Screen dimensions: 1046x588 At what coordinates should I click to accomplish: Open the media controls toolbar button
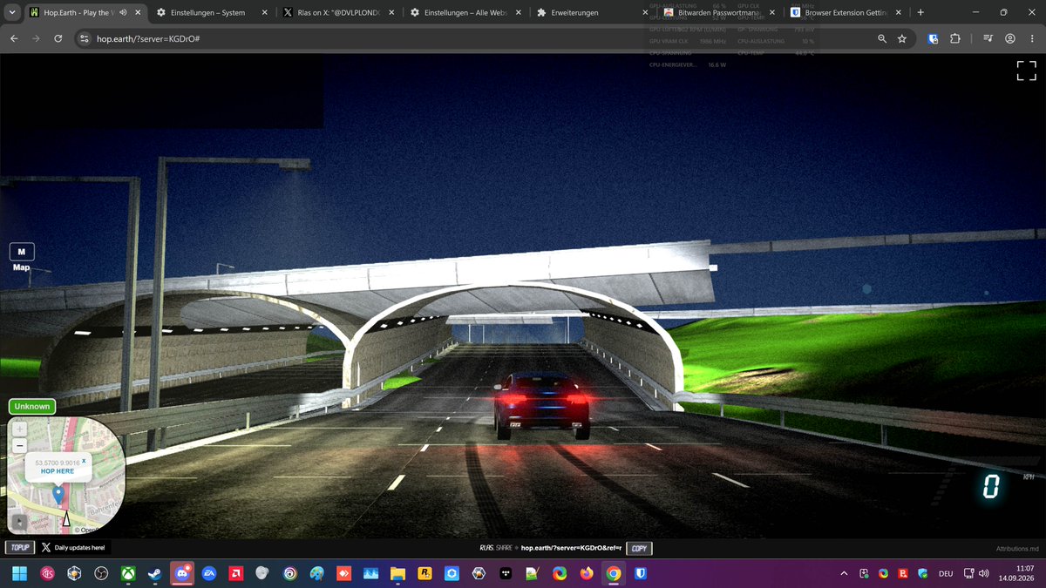point(988,39)
